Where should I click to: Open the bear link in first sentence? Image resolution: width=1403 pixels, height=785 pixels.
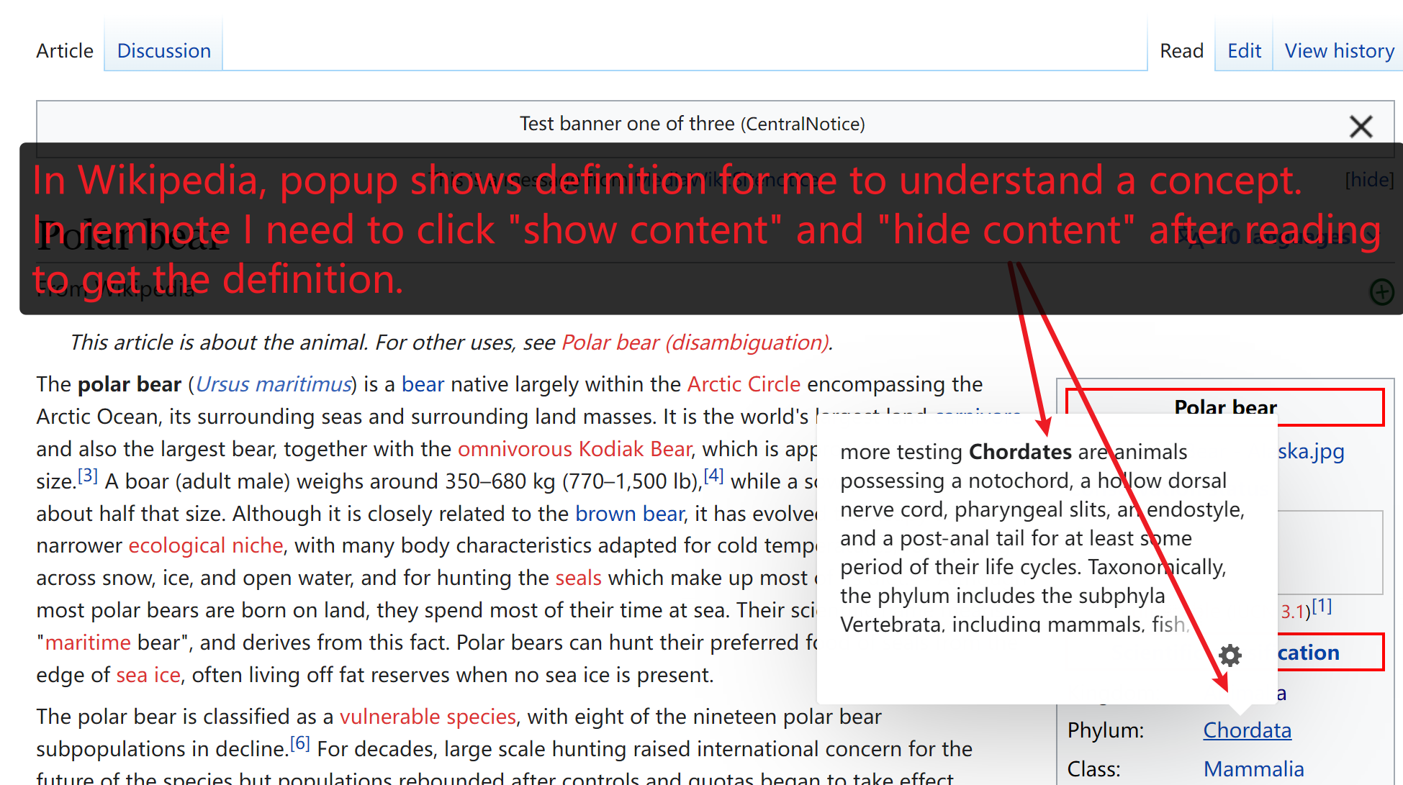click(x=423, y=384)
